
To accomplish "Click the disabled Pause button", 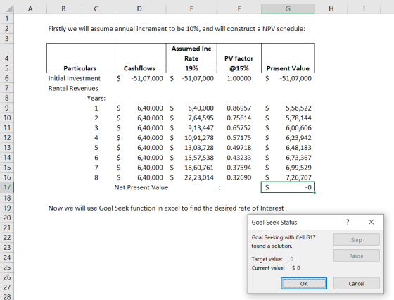I will coord(356,256).
